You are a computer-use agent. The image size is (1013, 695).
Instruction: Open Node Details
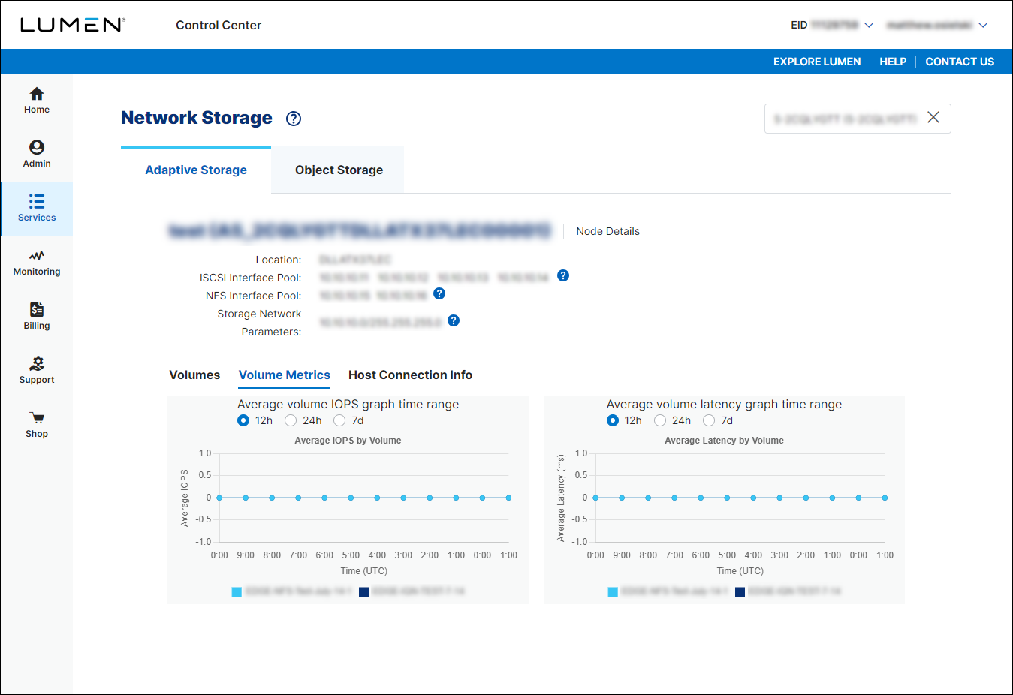click(x=607, y=231)
